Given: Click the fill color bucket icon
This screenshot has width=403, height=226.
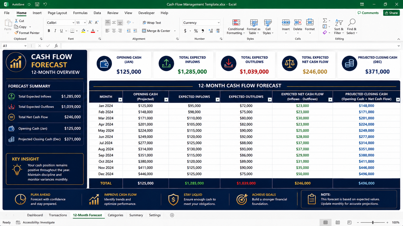Looking at the screenshot, I should pos(83,31).
